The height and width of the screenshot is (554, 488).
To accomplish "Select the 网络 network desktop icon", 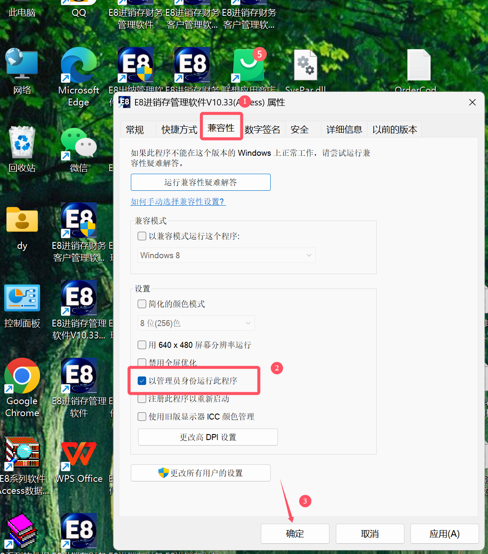I will point(22,64).
